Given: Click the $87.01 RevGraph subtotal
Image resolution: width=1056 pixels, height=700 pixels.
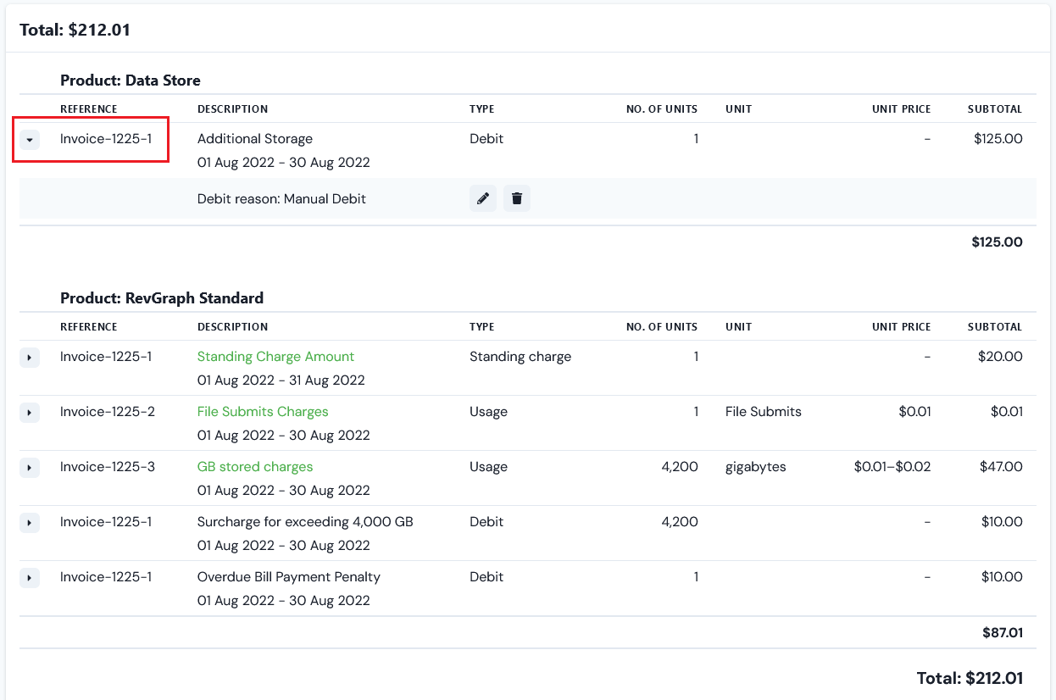Looking at the screenshot, I should pyautogui.click(x=1002, y=632).
